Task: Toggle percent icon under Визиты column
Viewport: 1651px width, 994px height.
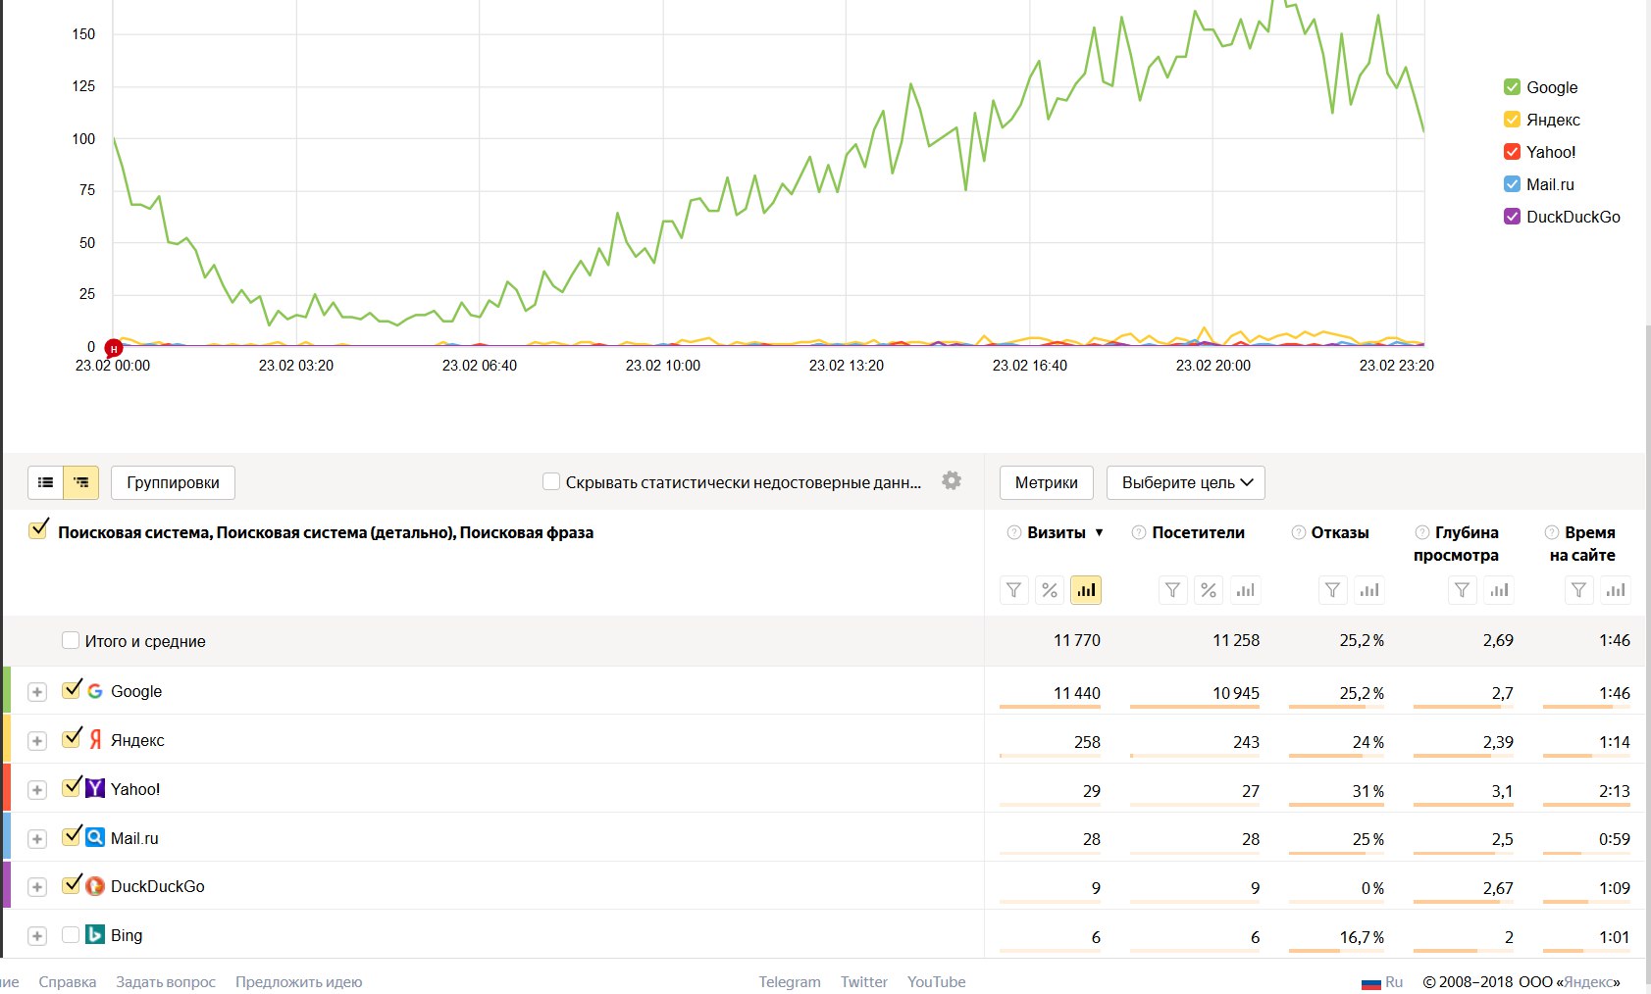Action: coord(1050,590)
